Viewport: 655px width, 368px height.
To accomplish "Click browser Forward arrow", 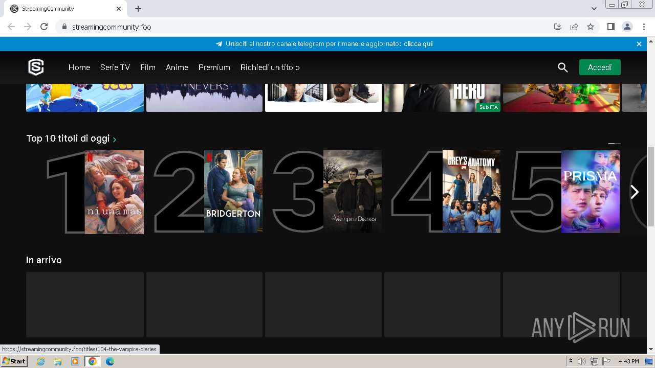I will pos(28,27).
